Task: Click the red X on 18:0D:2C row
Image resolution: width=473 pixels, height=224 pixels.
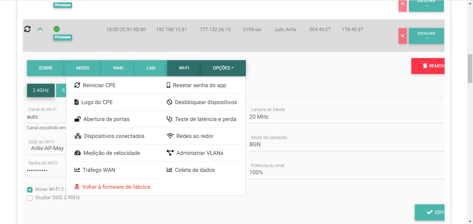Action: (x=402, y=36)
